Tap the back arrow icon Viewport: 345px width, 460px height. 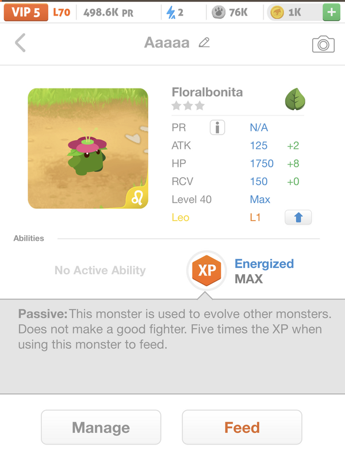[20, 43]
